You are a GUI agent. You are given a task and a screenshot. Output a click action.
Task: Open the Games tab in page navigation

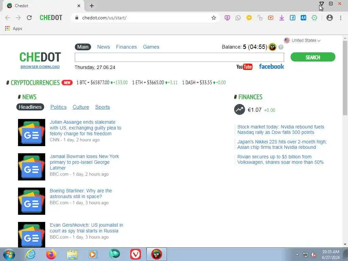151,47
